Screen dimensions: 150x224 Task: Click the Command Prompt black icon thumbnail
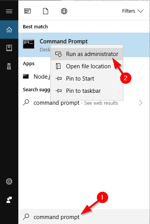[29, 44]
